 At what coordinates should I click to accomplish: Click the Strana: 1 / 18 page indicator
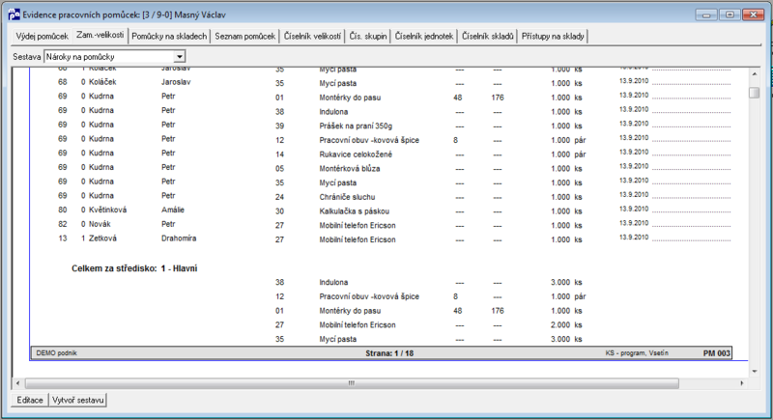(x=389, y=353)
